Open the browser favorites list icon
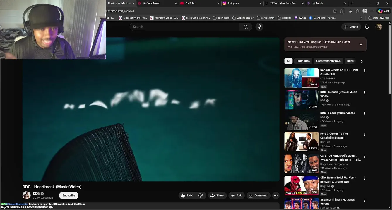 357,11
